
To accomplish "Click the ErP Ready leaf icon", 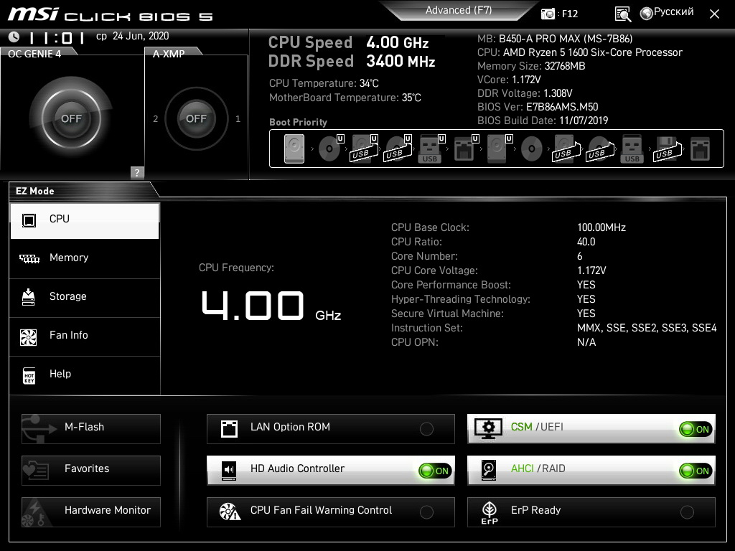I will point(489,512).
